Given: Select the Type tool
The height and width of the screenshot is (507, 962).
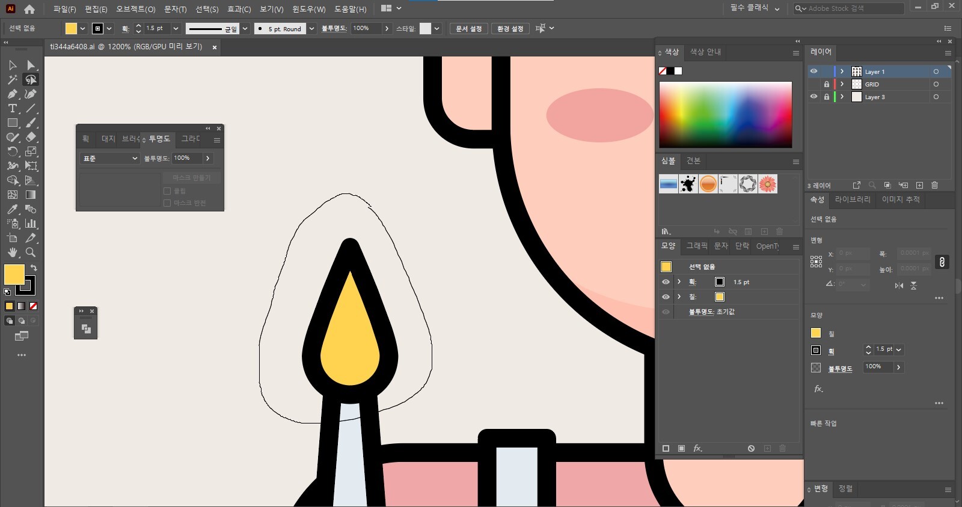Looking at the screenshot, I should [x=12, y=109].
